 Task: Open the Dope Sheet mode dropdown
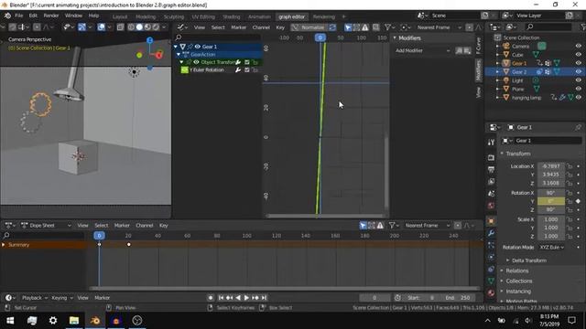46,226
